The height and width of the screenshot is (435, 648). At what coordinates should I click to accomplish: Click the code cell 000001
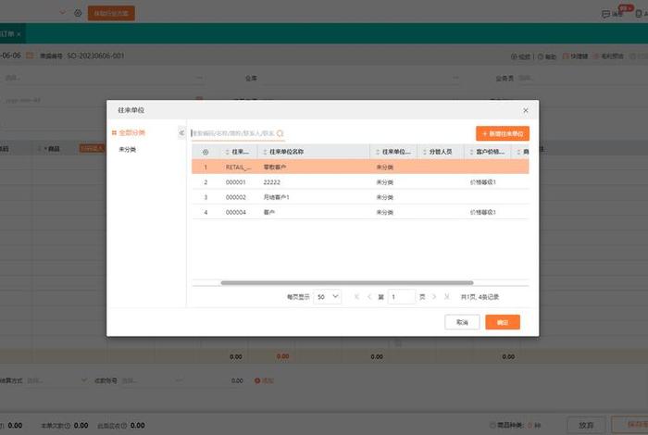[235, 182]
